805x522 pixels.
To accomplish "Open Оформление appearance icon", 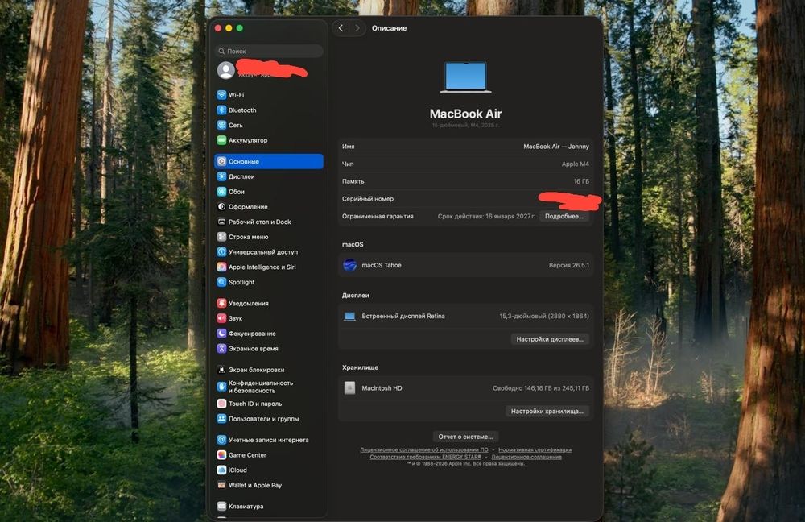I will point(221,206).
